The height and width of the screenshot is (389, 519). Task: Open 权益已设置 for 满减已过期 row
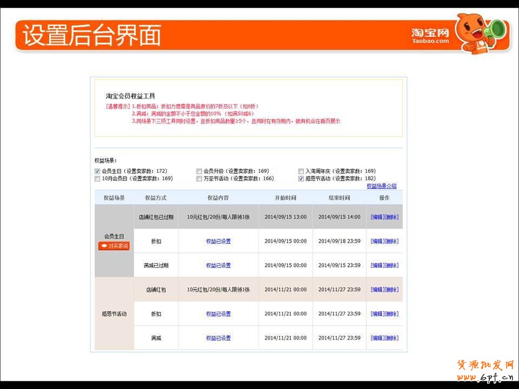tap(218, 265)
